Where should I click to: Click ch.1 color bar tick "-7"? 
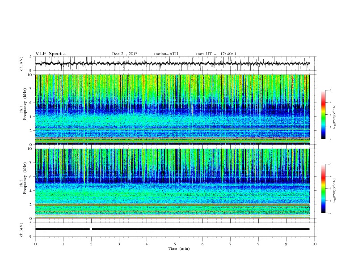pyautogui.click(x=330, y=139)
